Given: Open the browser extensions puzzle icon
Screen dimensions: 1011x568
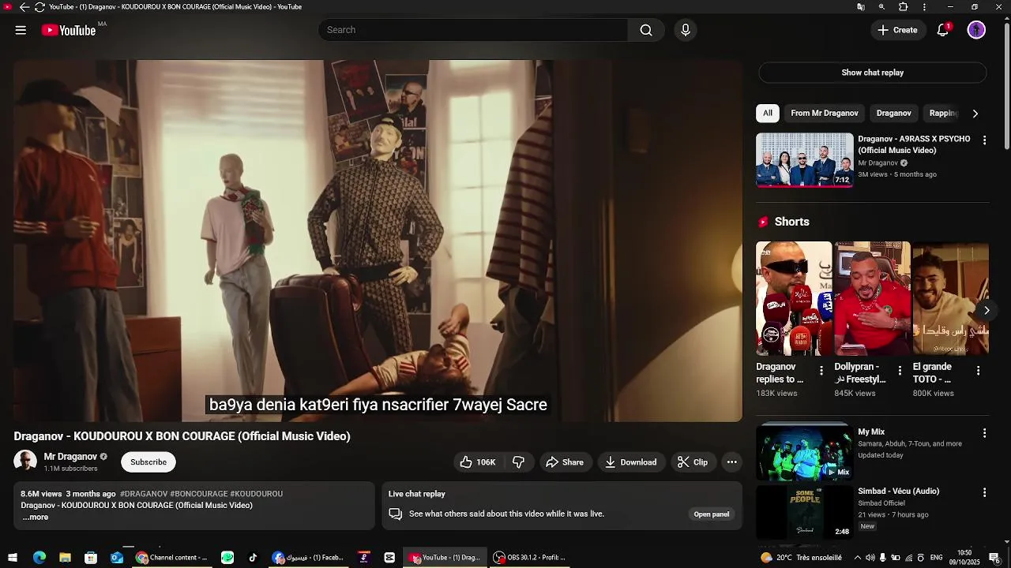Looking at the screenshot, I should [903, 7].
